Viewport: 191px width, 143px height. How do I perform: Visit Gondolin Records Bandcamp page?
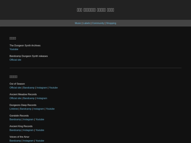click(x=15, y=119)
